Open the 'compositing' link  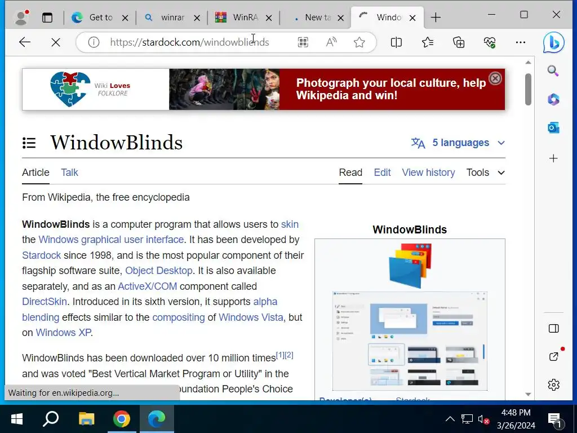[179, 317]
